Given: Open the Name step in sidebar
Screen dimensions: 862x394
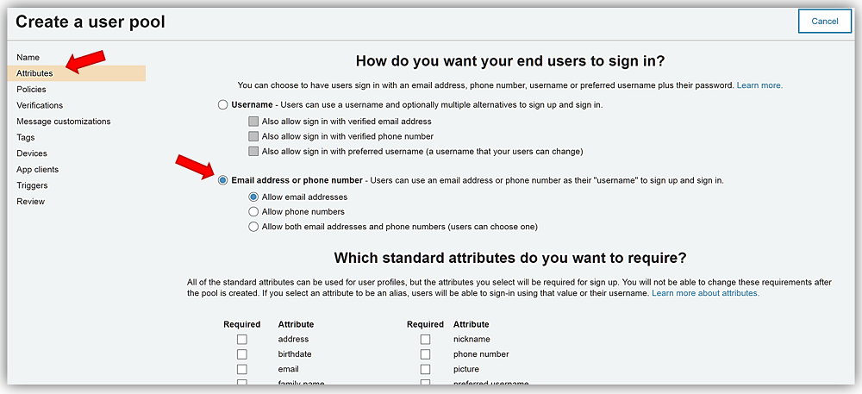Looking at the screenshot, I should tap(28, 58).
